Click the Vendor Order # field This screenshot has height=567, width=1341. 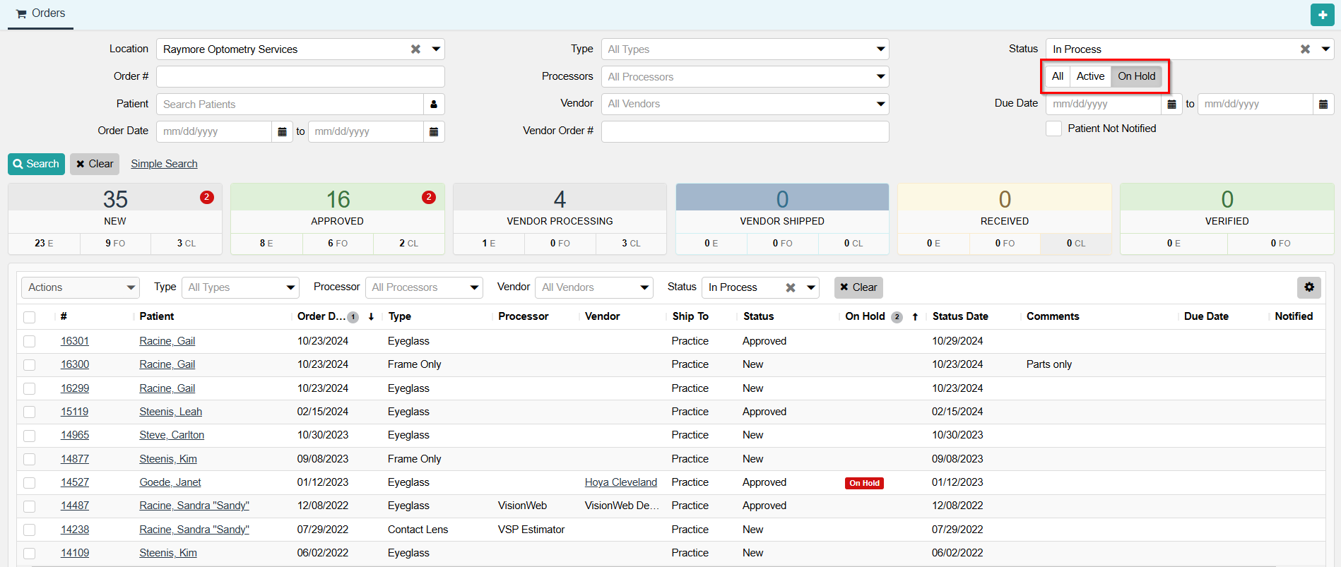point(745,132)
